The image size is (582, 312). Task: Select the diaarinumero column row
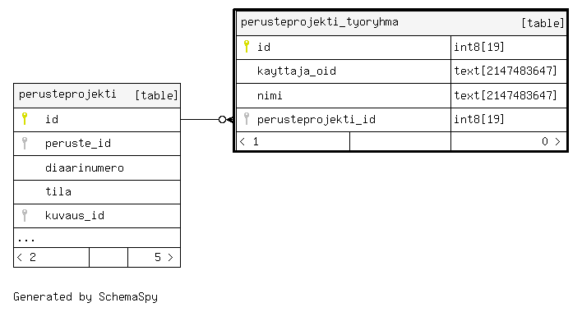click(x=97, y=167)
